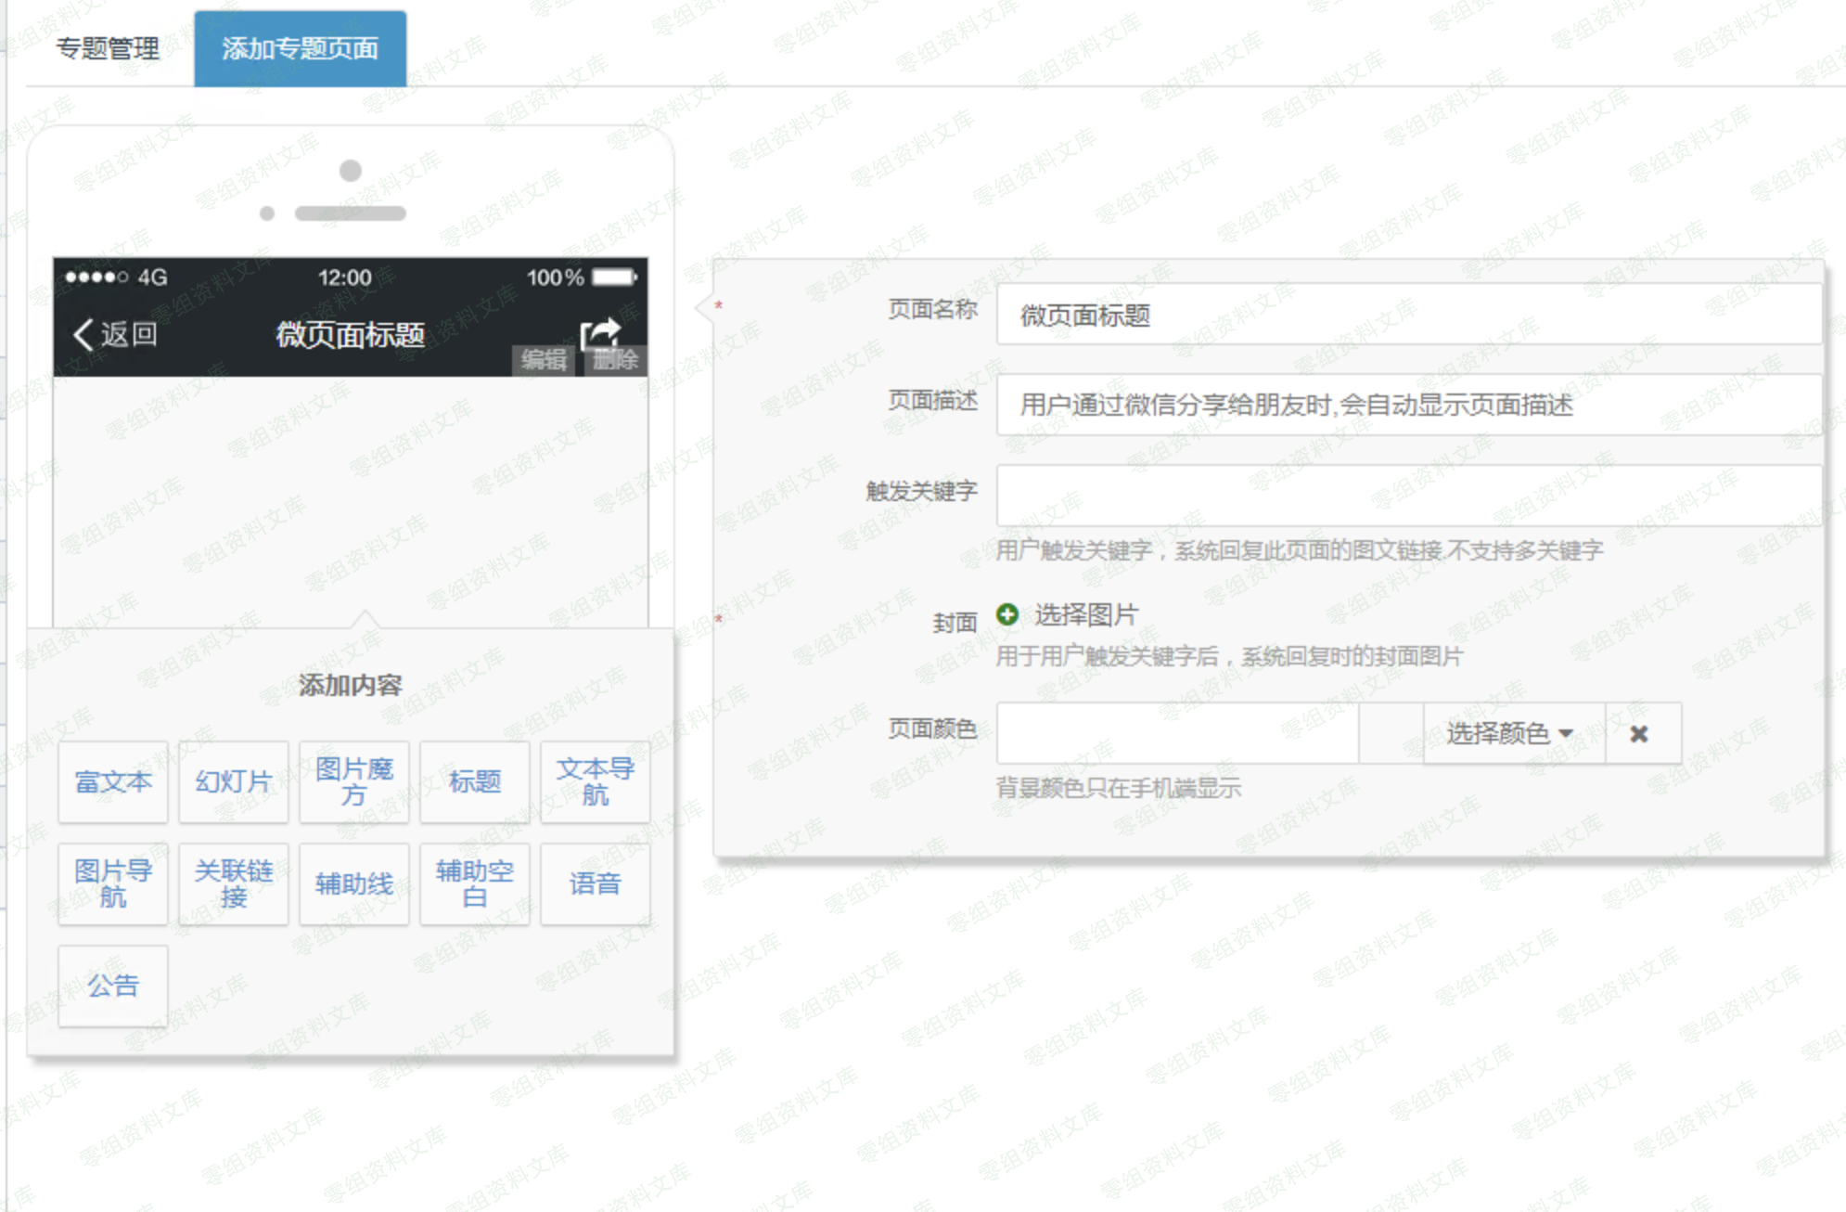
Task: Click the 触发关键字 input field
Action: (x=1408, y=496)
